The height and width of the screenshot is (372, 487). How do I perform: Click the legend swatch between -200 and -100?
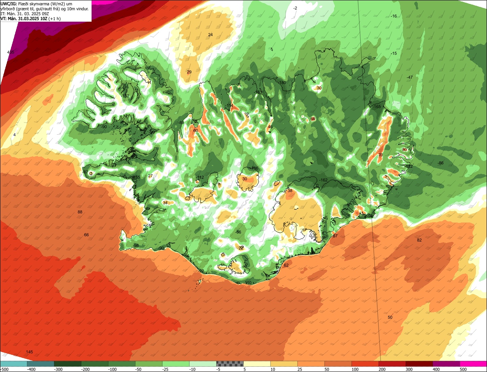point(95,364)
